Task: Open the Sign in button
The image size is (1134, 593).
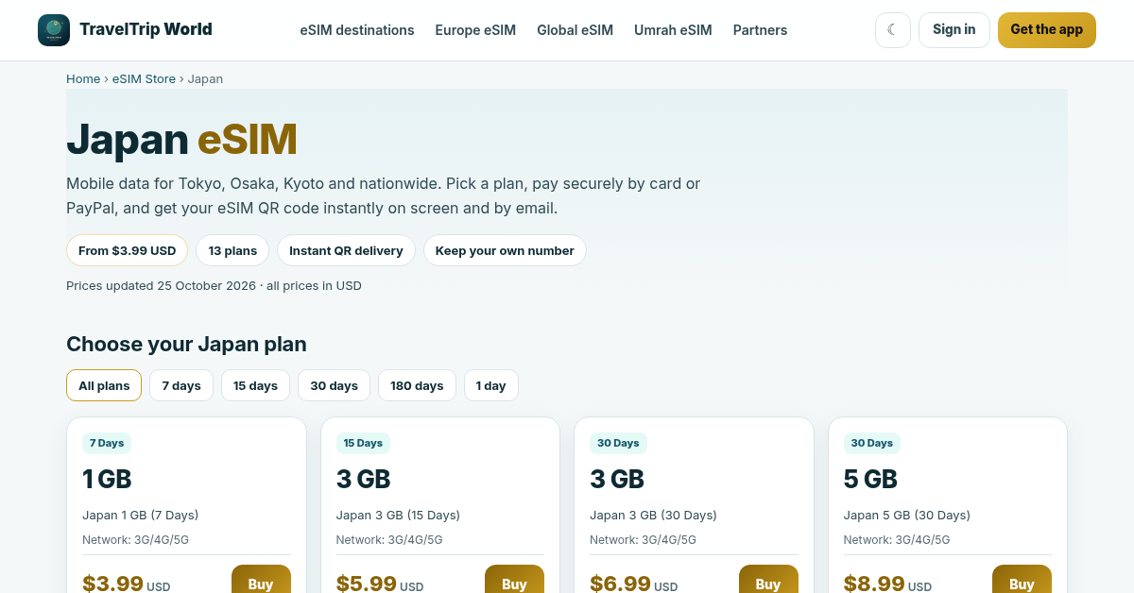Action: (x=954, y=30)
